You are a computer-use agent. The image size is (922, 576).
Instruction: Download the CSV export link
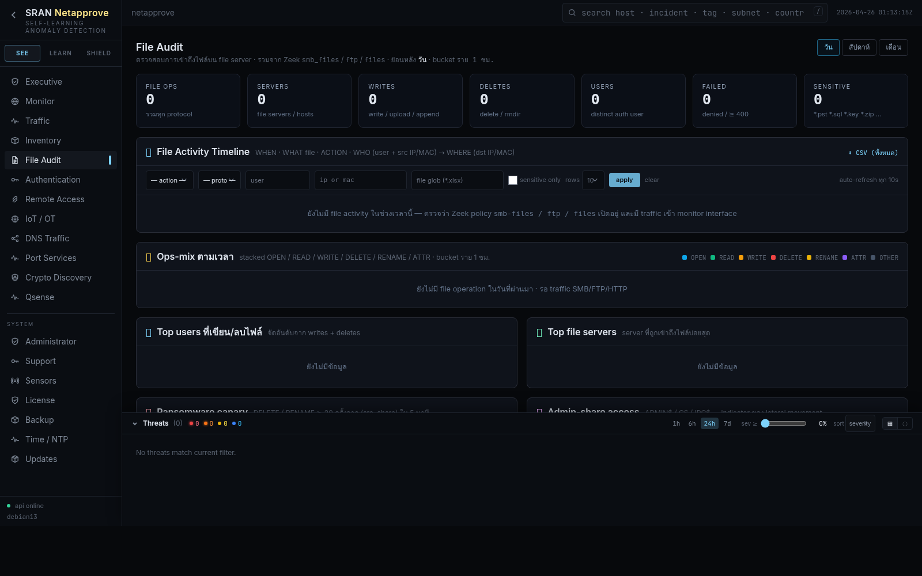click(873, 153)
